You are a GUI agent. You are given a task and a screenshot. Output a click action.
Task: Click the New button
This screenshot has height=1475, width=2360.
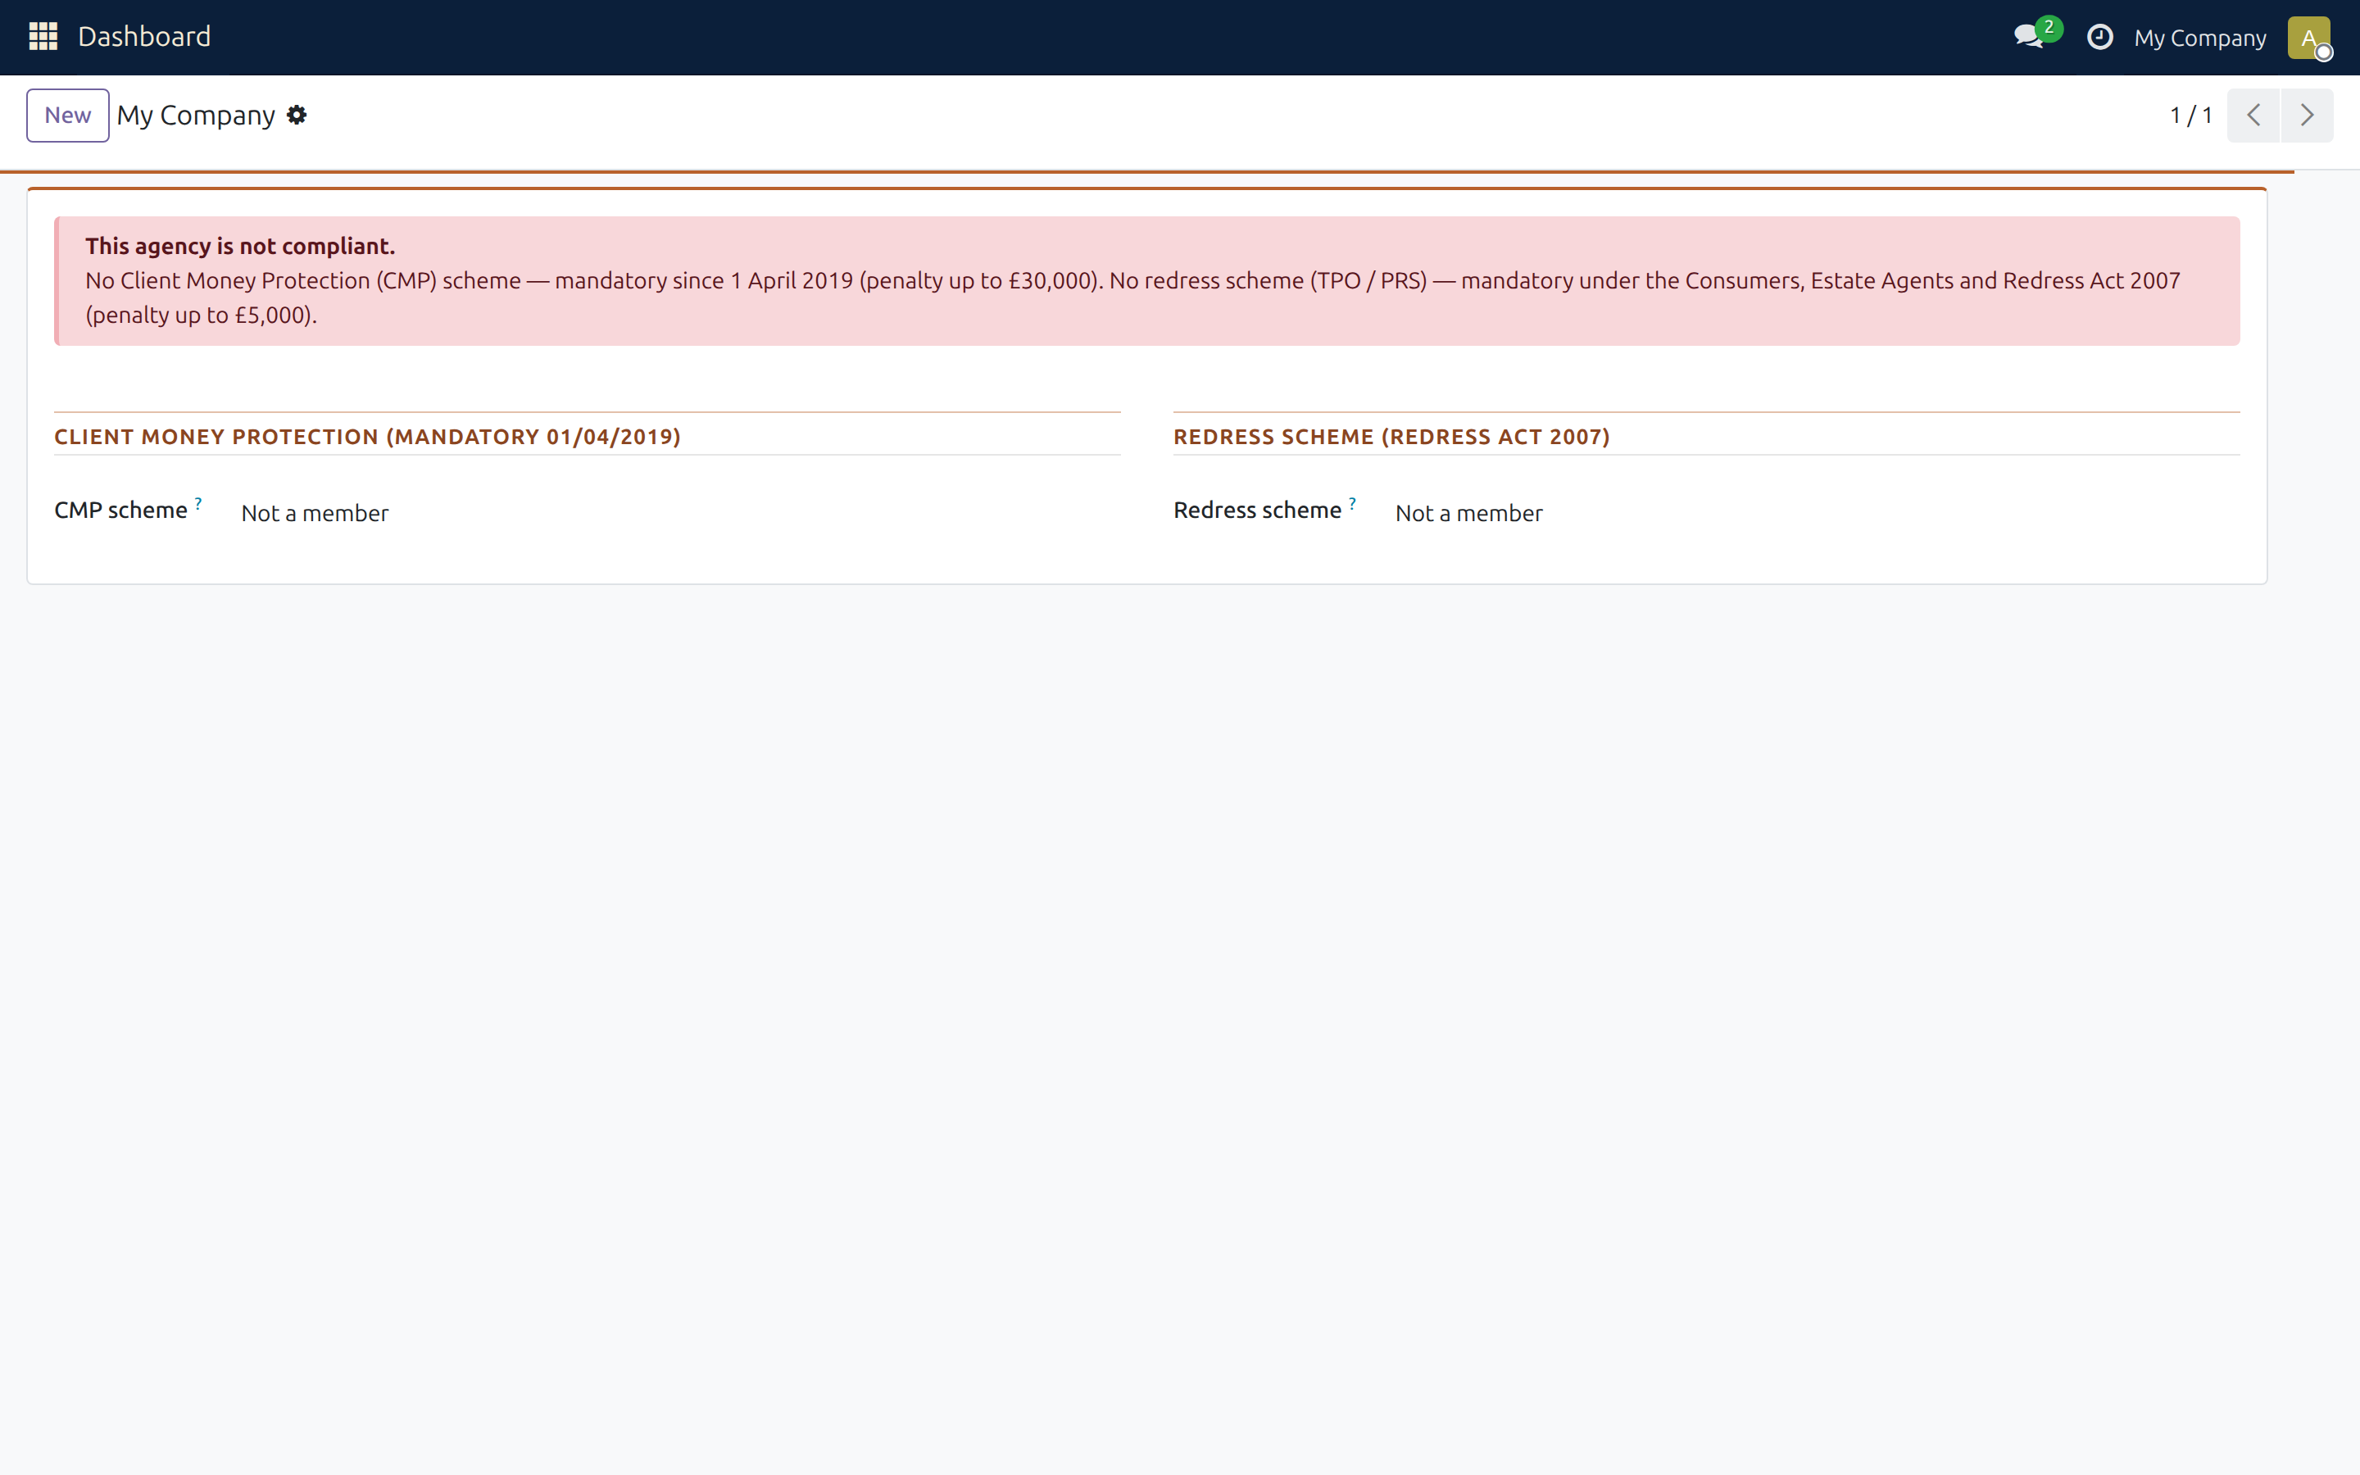67,115
